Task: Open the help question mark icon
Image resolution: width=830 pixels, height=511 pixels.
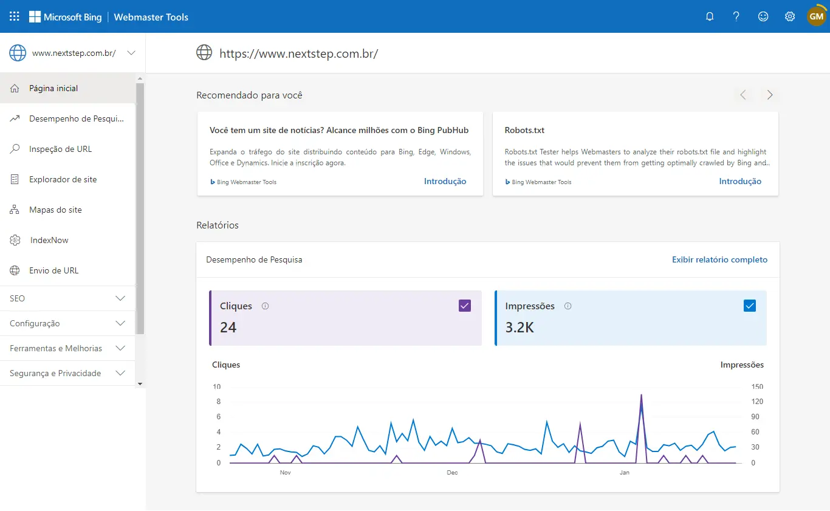Action: tap(736, 17)
